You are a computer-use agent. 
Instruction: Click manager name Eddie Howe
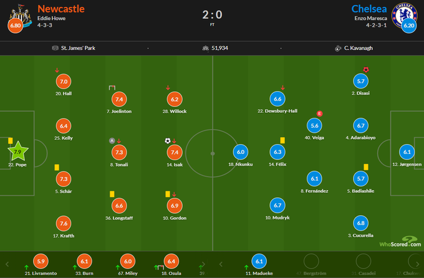point(51,19)
